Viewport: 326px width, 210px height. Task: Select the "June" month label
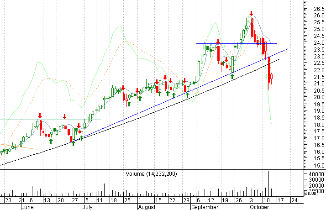coord(27,207)
